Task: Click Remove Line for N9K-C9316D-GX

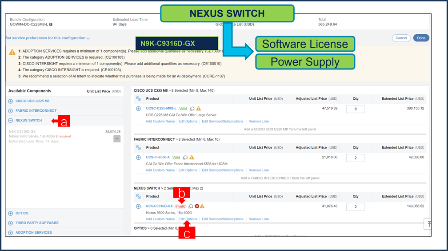Action: (x=259, y=219)
